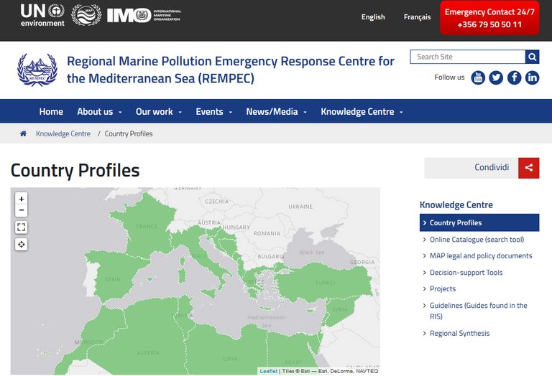
Task: Zoom in on the map
Action: 22,199
